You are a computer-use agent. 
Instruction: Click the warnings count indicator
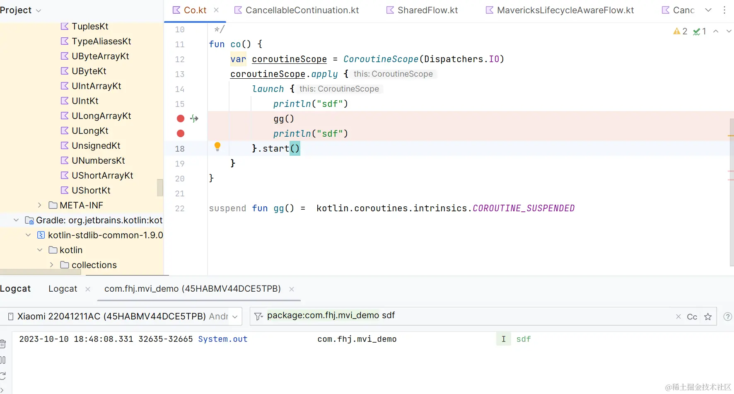pyautogui.click(x=680, y=31)
